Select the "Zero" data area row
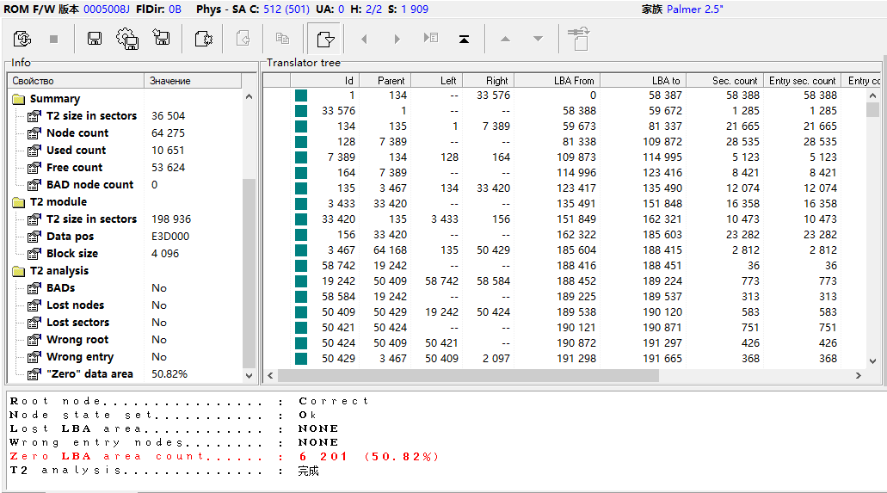This screenshot has height=493, width=887. pos(126,374)
